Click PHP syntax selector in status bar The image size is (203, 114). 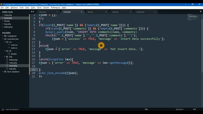click(194, 109)
